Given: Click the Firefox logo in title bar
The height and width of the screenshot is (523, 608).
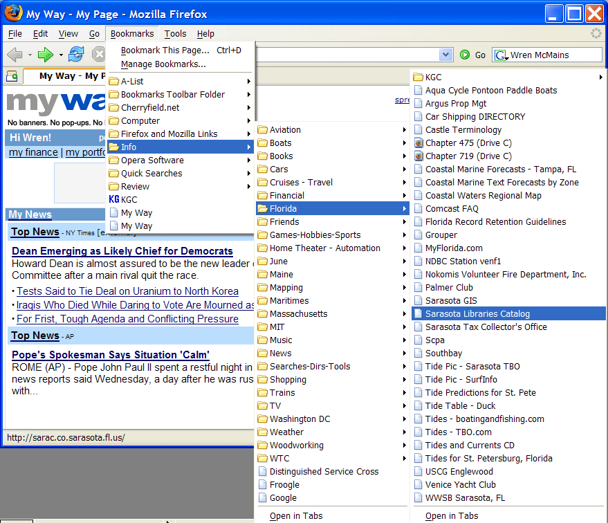Looking at the screenshot, I should pyautogui.click(x=13, y=12).
